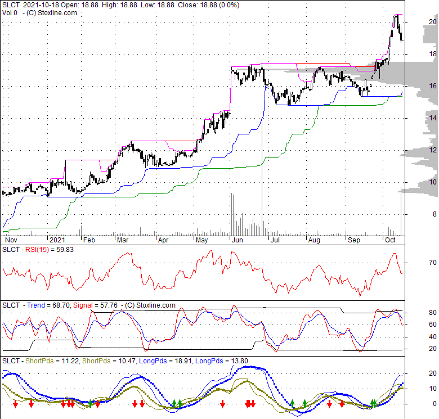Click the blue 'Trend' legend label
Screen dimensions: 439x419
(36, 305)
